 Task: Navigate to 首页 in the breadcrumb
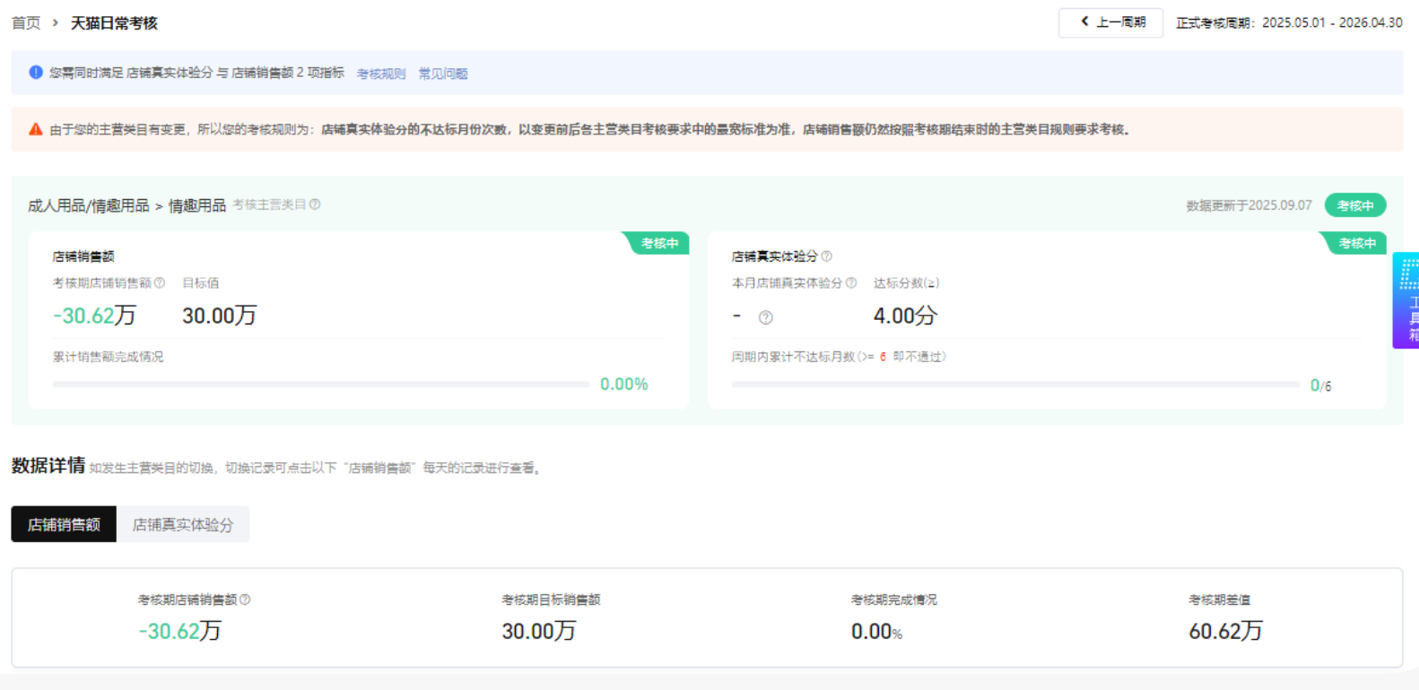pyautogui.click(x=26, y=23)
